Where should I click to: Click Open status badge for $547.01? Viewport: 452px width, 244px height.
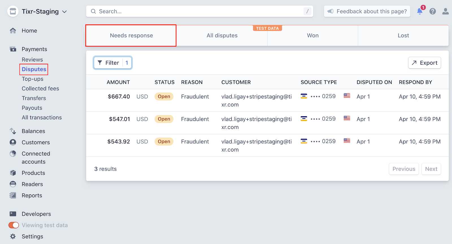[164, 119]
